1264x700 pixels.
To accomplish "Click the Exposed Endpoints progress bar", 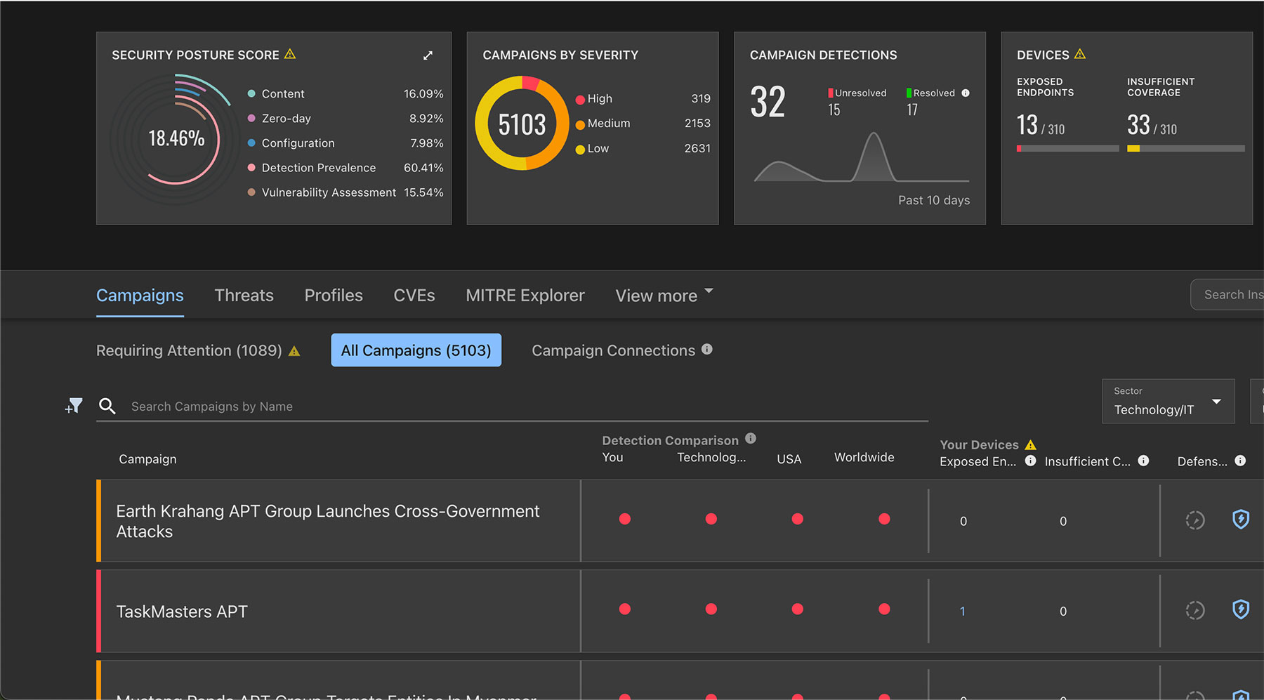I will coord(1067,149).
